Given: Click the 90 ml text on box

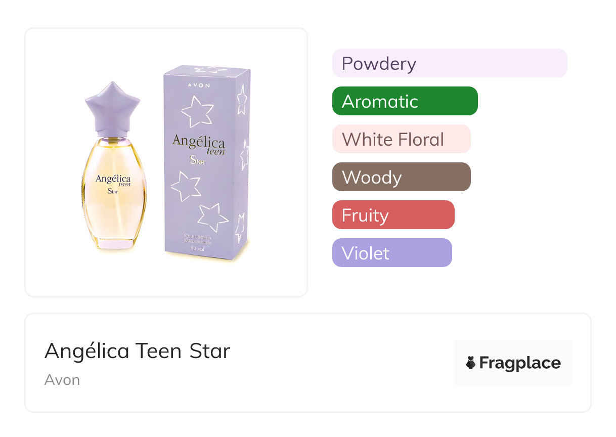Looking at the screenshot, I should (x=197, y=247).
